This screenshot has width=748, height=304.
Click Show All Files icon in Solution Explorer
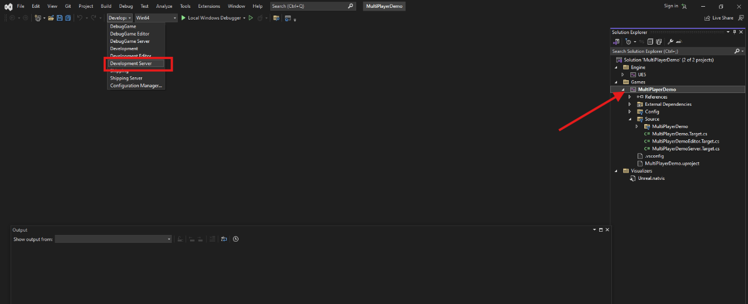point(658,42)
